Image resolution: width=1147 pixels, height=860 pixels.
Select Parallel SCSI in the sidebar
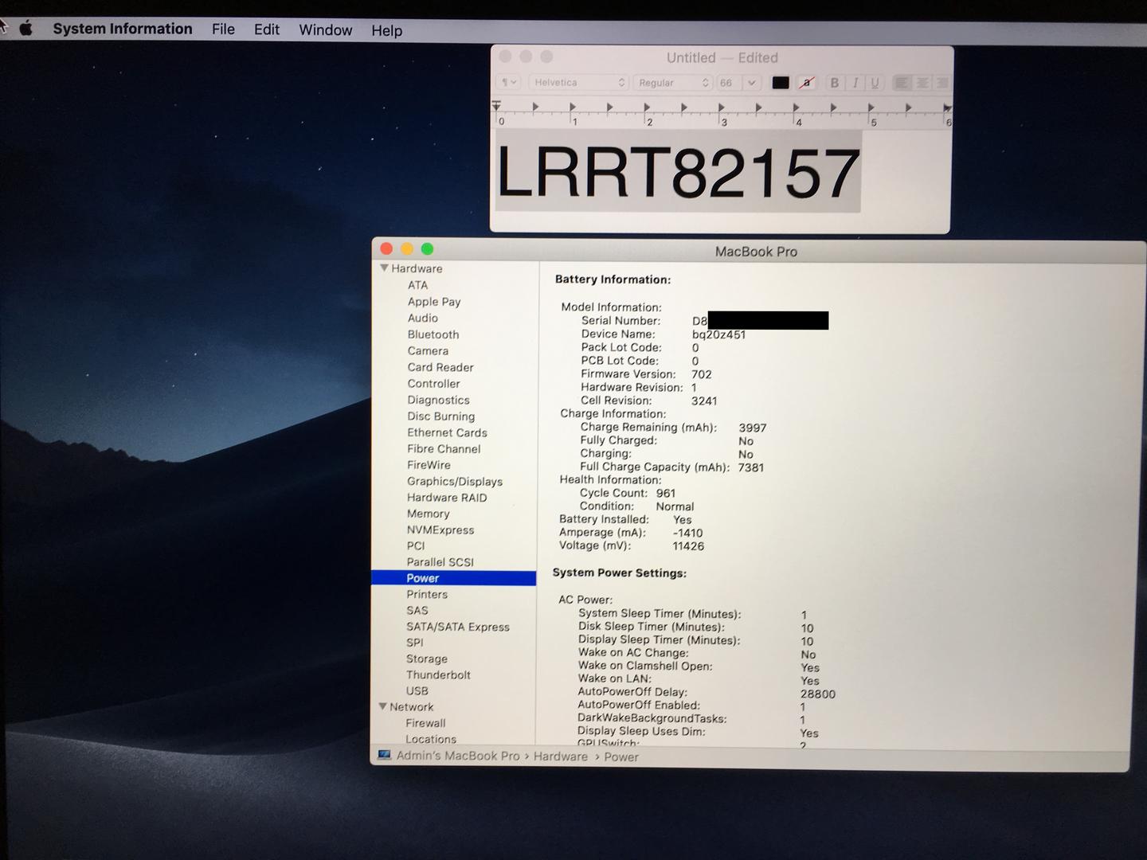440,562
